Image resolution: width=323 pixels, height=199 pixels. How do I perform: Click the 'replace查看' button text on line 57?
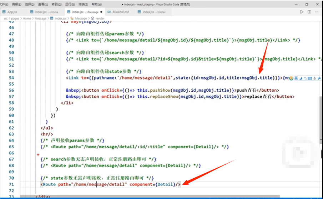(258, 97)
